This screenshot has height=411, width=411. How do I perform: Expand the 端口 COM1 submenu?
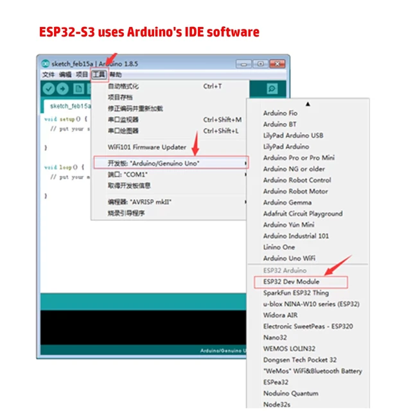(169, 174)
